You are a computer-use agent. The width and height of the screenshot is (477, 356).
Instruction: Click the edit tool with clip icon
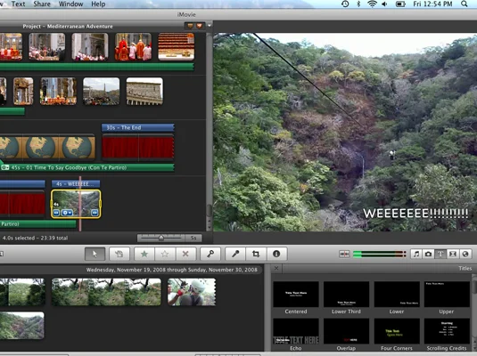point(119,254)
